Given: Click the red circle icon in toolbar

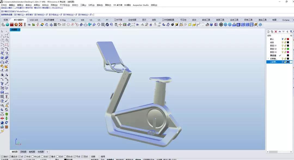Looking at the screenshot, I should 68,24.
